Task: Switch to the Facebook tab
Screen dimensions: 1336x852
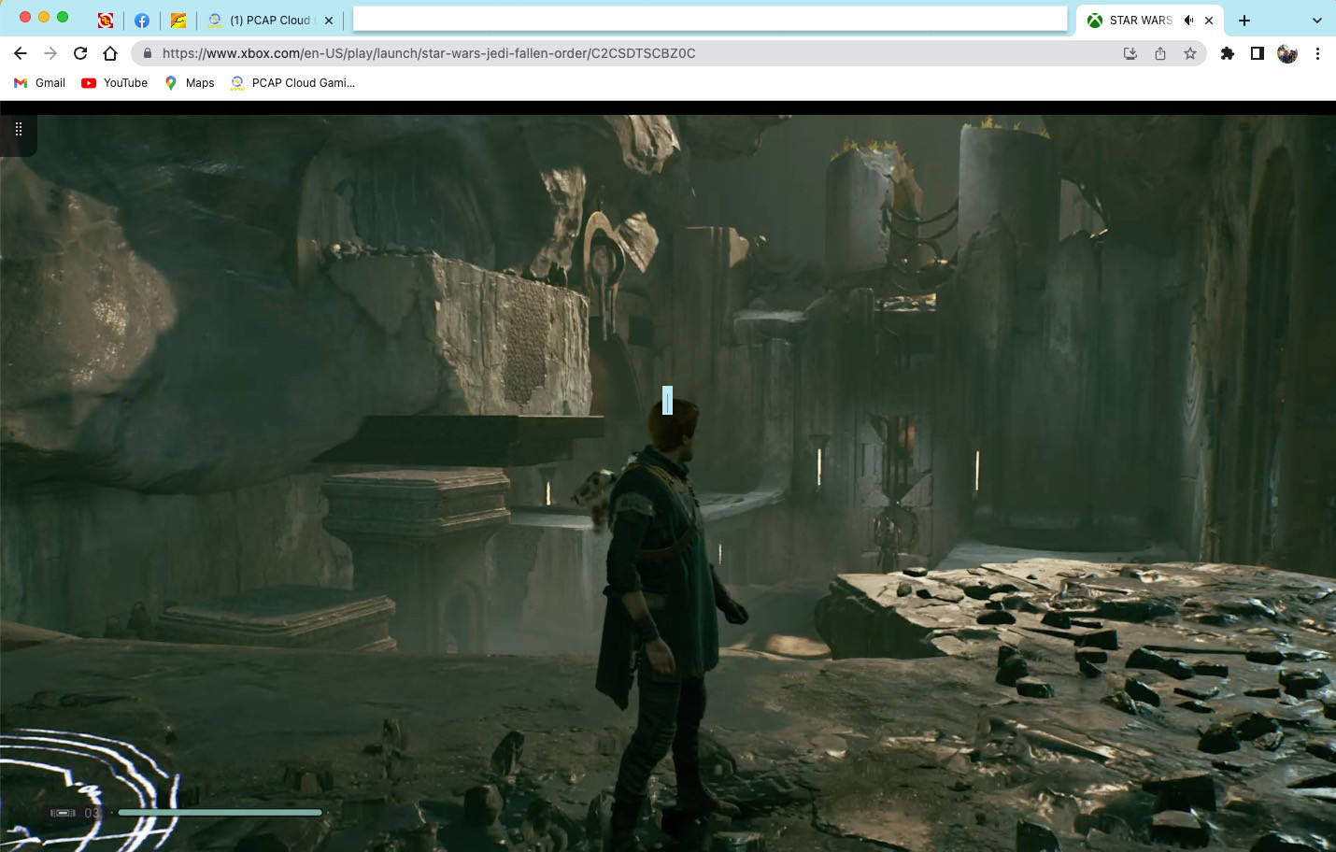Action: (142, 20)
